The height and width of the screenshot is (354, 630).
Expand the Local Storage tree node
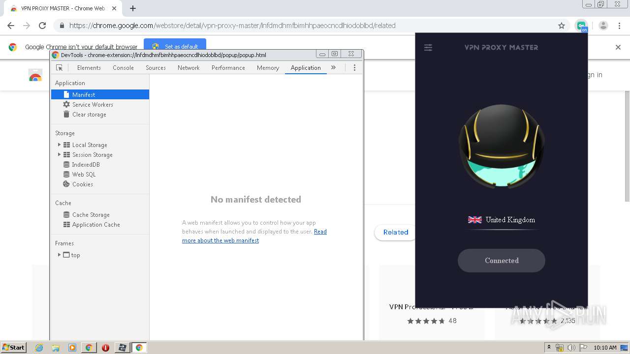(59, 145)
